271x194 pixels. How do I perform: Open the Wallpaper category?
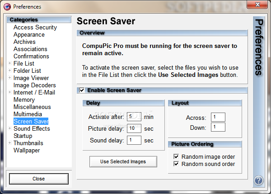point(27,151)
